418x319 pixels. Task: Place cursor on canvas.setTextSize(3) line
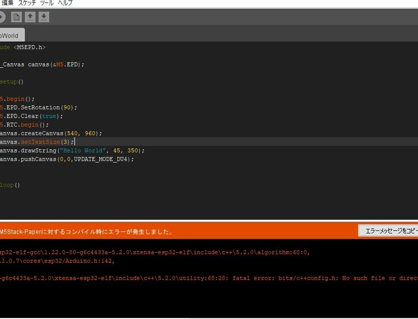[38, 142]
